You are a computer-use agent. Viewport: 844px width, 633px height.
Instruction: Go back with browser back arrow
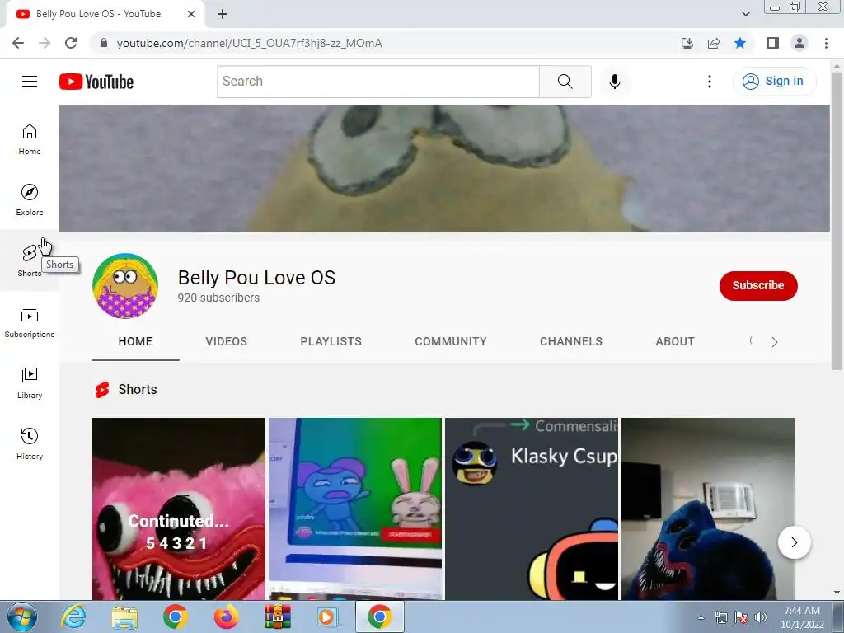(18, 43)
